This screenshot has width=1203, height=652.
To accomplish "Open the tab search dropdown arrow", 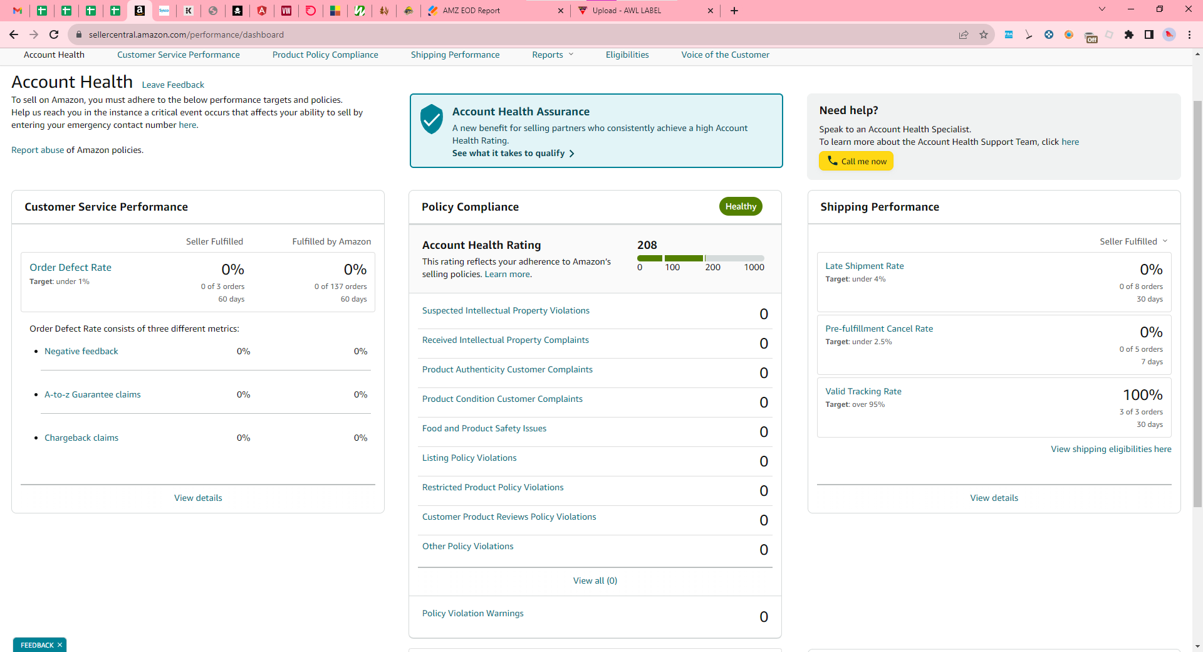I will click(x=1102, y=9).
